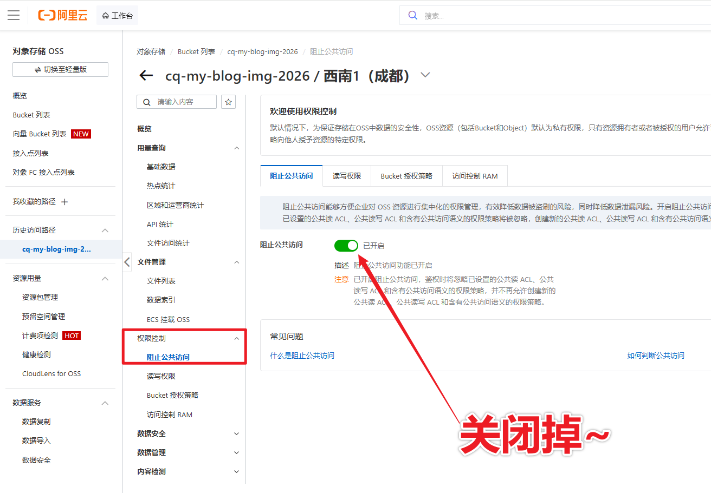Open 数据导入
711x493 pixels.
[x=36, y=441]
